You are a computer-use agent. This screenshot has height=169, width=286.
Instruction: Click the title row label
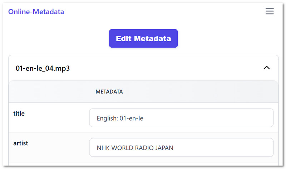tap(19, 113)
